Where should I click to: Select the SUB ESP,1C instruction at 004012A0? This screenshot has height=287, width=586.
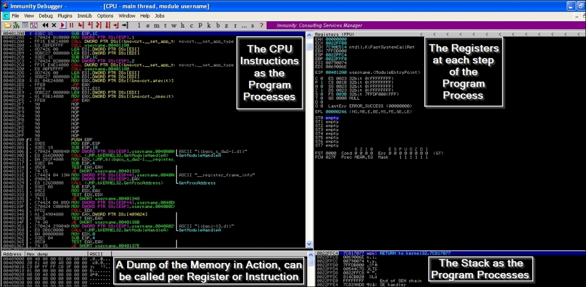point(153,34)
